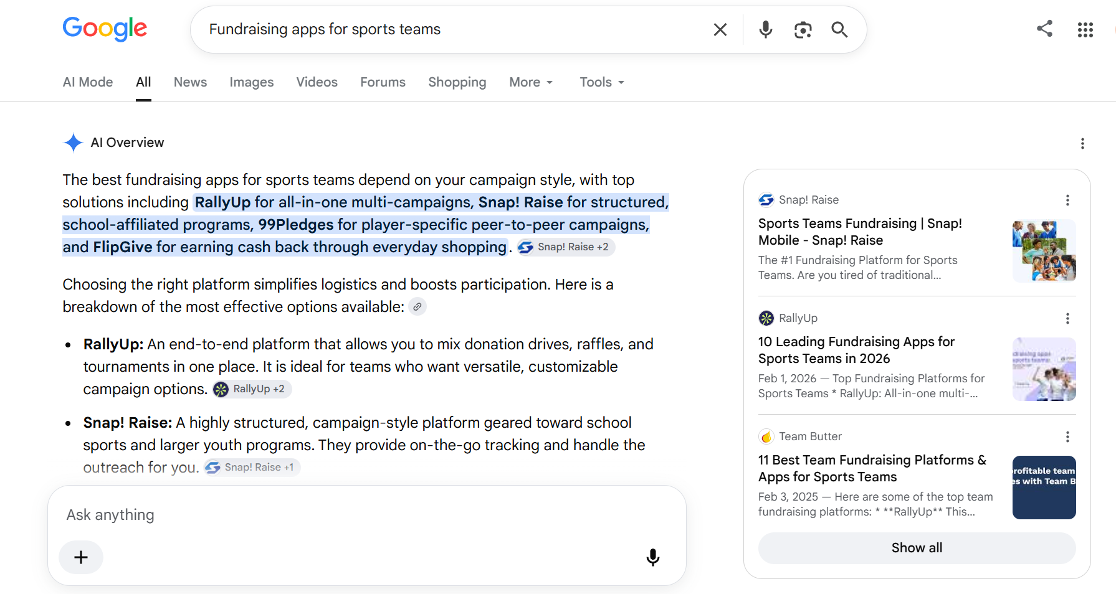
Task: Click '99Pledges' in highlighted summary
Action: coord(296,225)
